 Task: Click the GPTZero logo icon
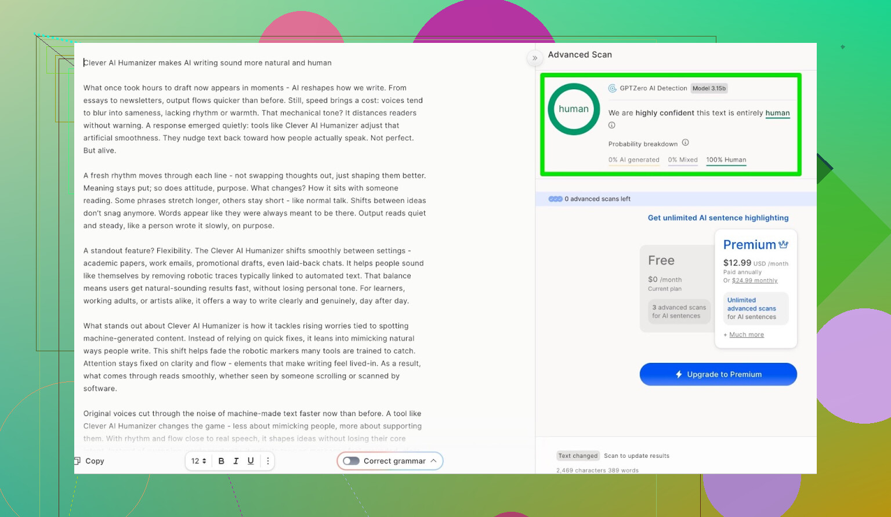[612, 88]
